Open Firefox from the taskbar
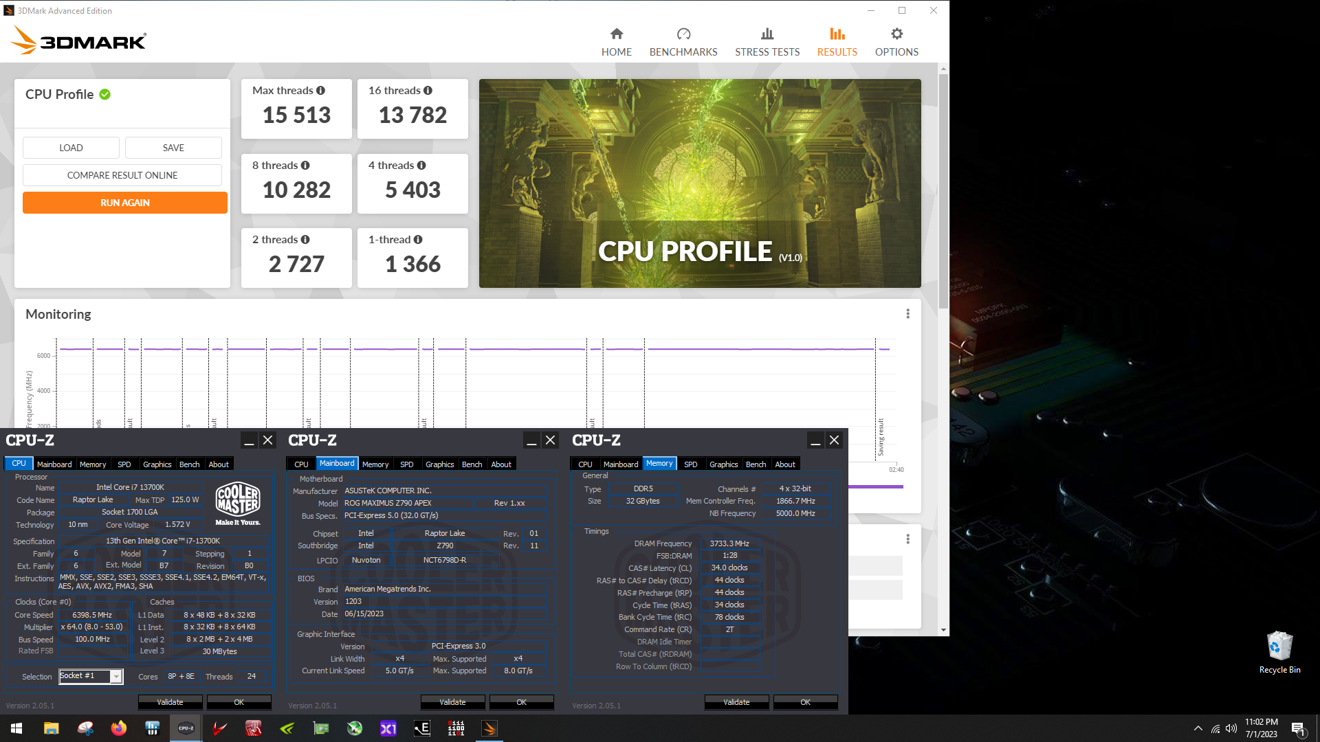Image resolution: width=1320 pixels, height=742 pixels. [118, 728]
